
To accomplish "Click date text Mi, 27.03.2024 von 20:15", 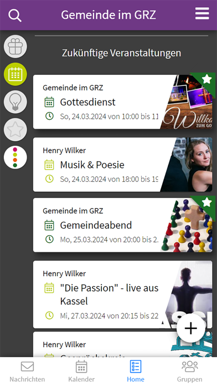I will pos(109,316).
